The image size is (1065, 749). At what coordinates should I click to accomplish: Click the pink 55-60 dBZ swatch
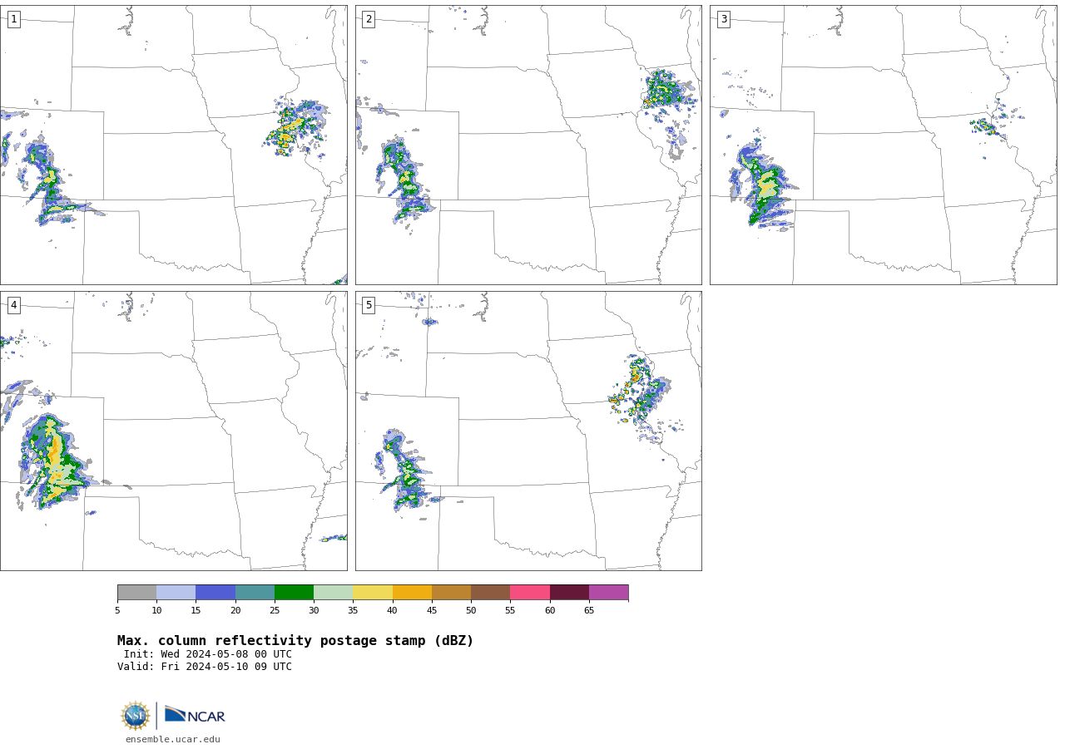coord(530,592)
